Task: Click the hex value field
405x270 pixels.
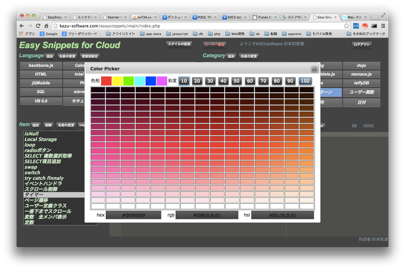Action: (134, 215)
